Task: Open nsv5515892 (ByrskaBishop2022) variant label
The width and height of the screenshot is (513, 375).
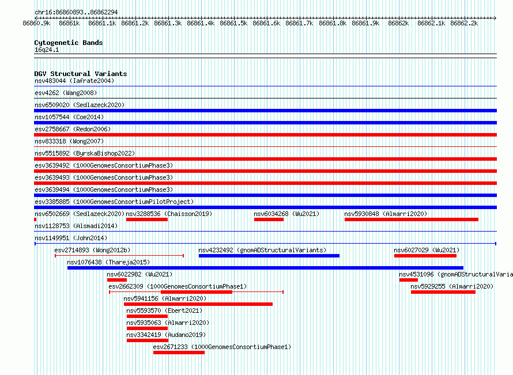Action: pyautogui.click(x=85, y=153)
